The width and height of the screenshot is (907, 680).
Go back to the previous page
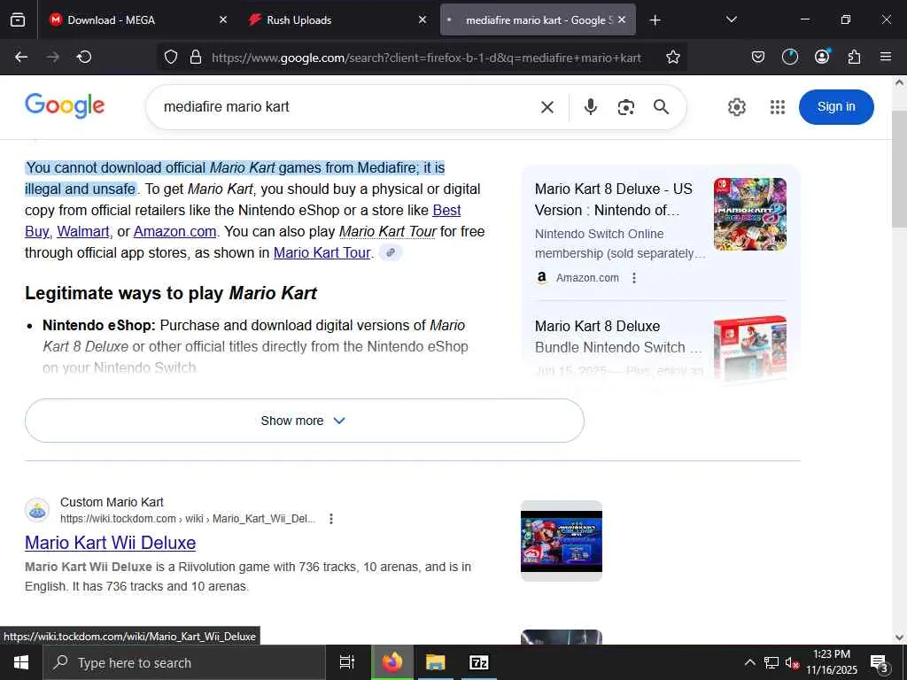[x=21, y=57]
